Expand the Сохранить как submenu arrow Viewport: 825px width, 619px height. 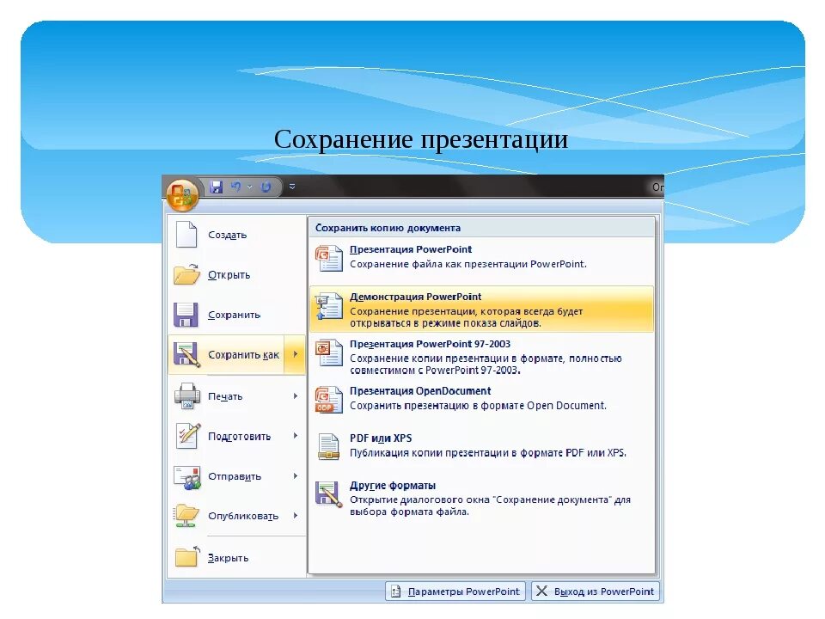pyautogui.click(x=295, y=355)
